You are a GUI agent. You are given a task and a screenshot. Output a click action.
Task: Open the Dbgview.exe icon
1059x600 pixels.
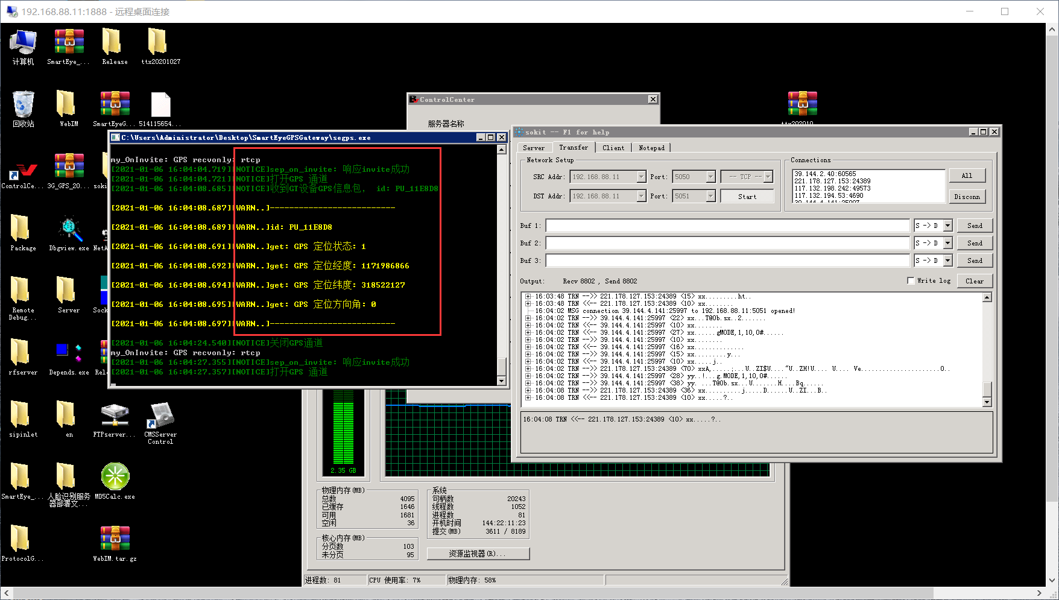pos(69,230)
